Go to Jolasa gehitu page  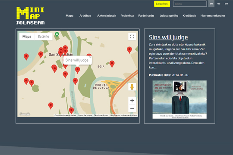click(169, 15)
